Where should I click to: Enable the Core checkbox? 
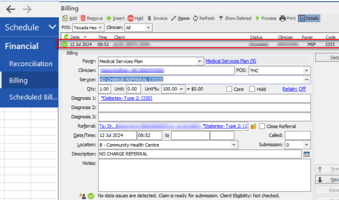point(229,89)
